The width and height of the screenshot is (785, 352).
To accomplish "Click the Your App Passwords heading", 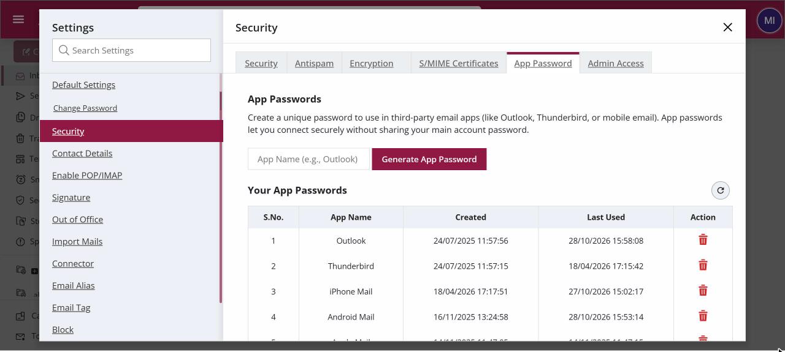I will coord(297,190).
